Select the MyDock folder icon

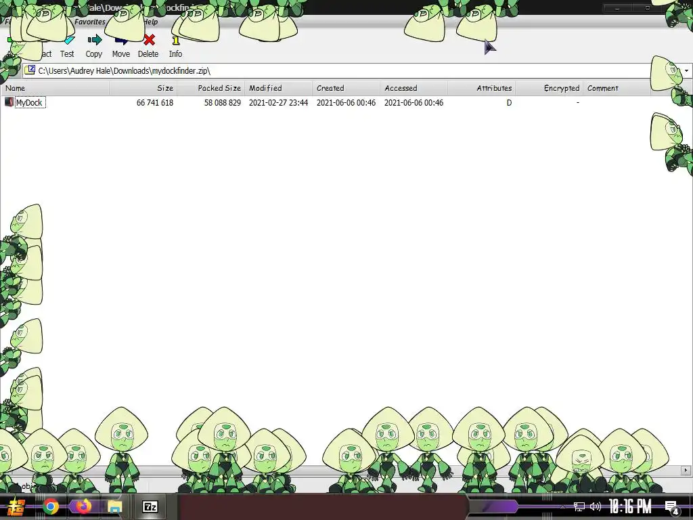9,102
